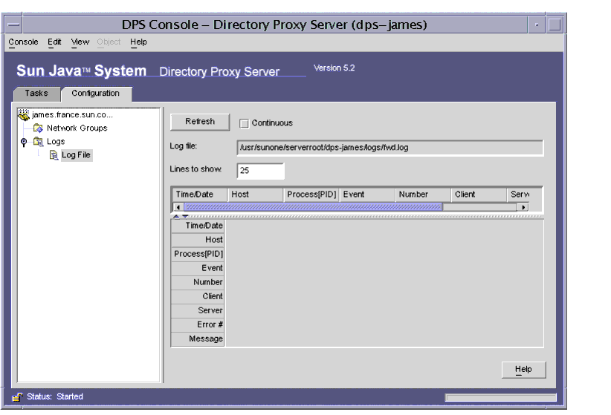Click the server icon beside james.france.sun.co...
The width and height of the screenshot is (611, 415).
[24, 114]
